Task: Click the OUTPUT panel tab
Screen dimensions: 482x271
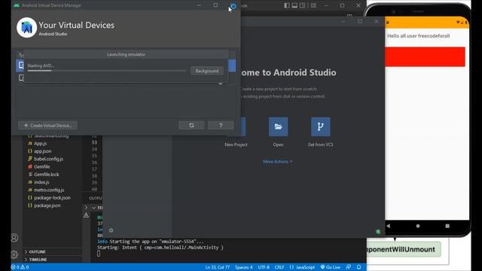Action: (96, 198)
